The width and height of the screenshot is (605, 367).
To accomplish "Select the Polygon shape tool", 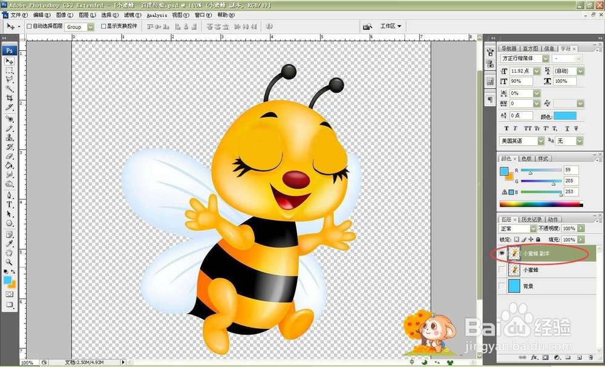I will click(x=9, y=223).
